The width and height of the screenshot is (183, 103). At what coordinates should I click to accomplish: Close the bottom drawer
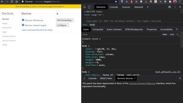[180, 78]
